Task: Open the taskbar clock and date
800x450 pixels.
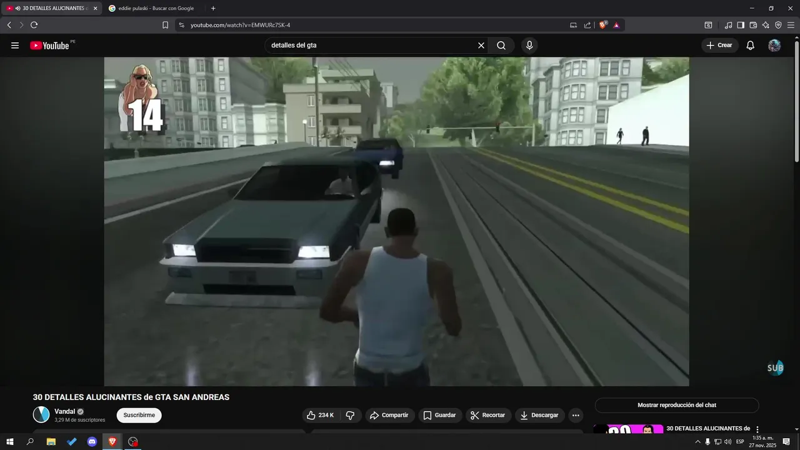Action: tap(762, 442)
